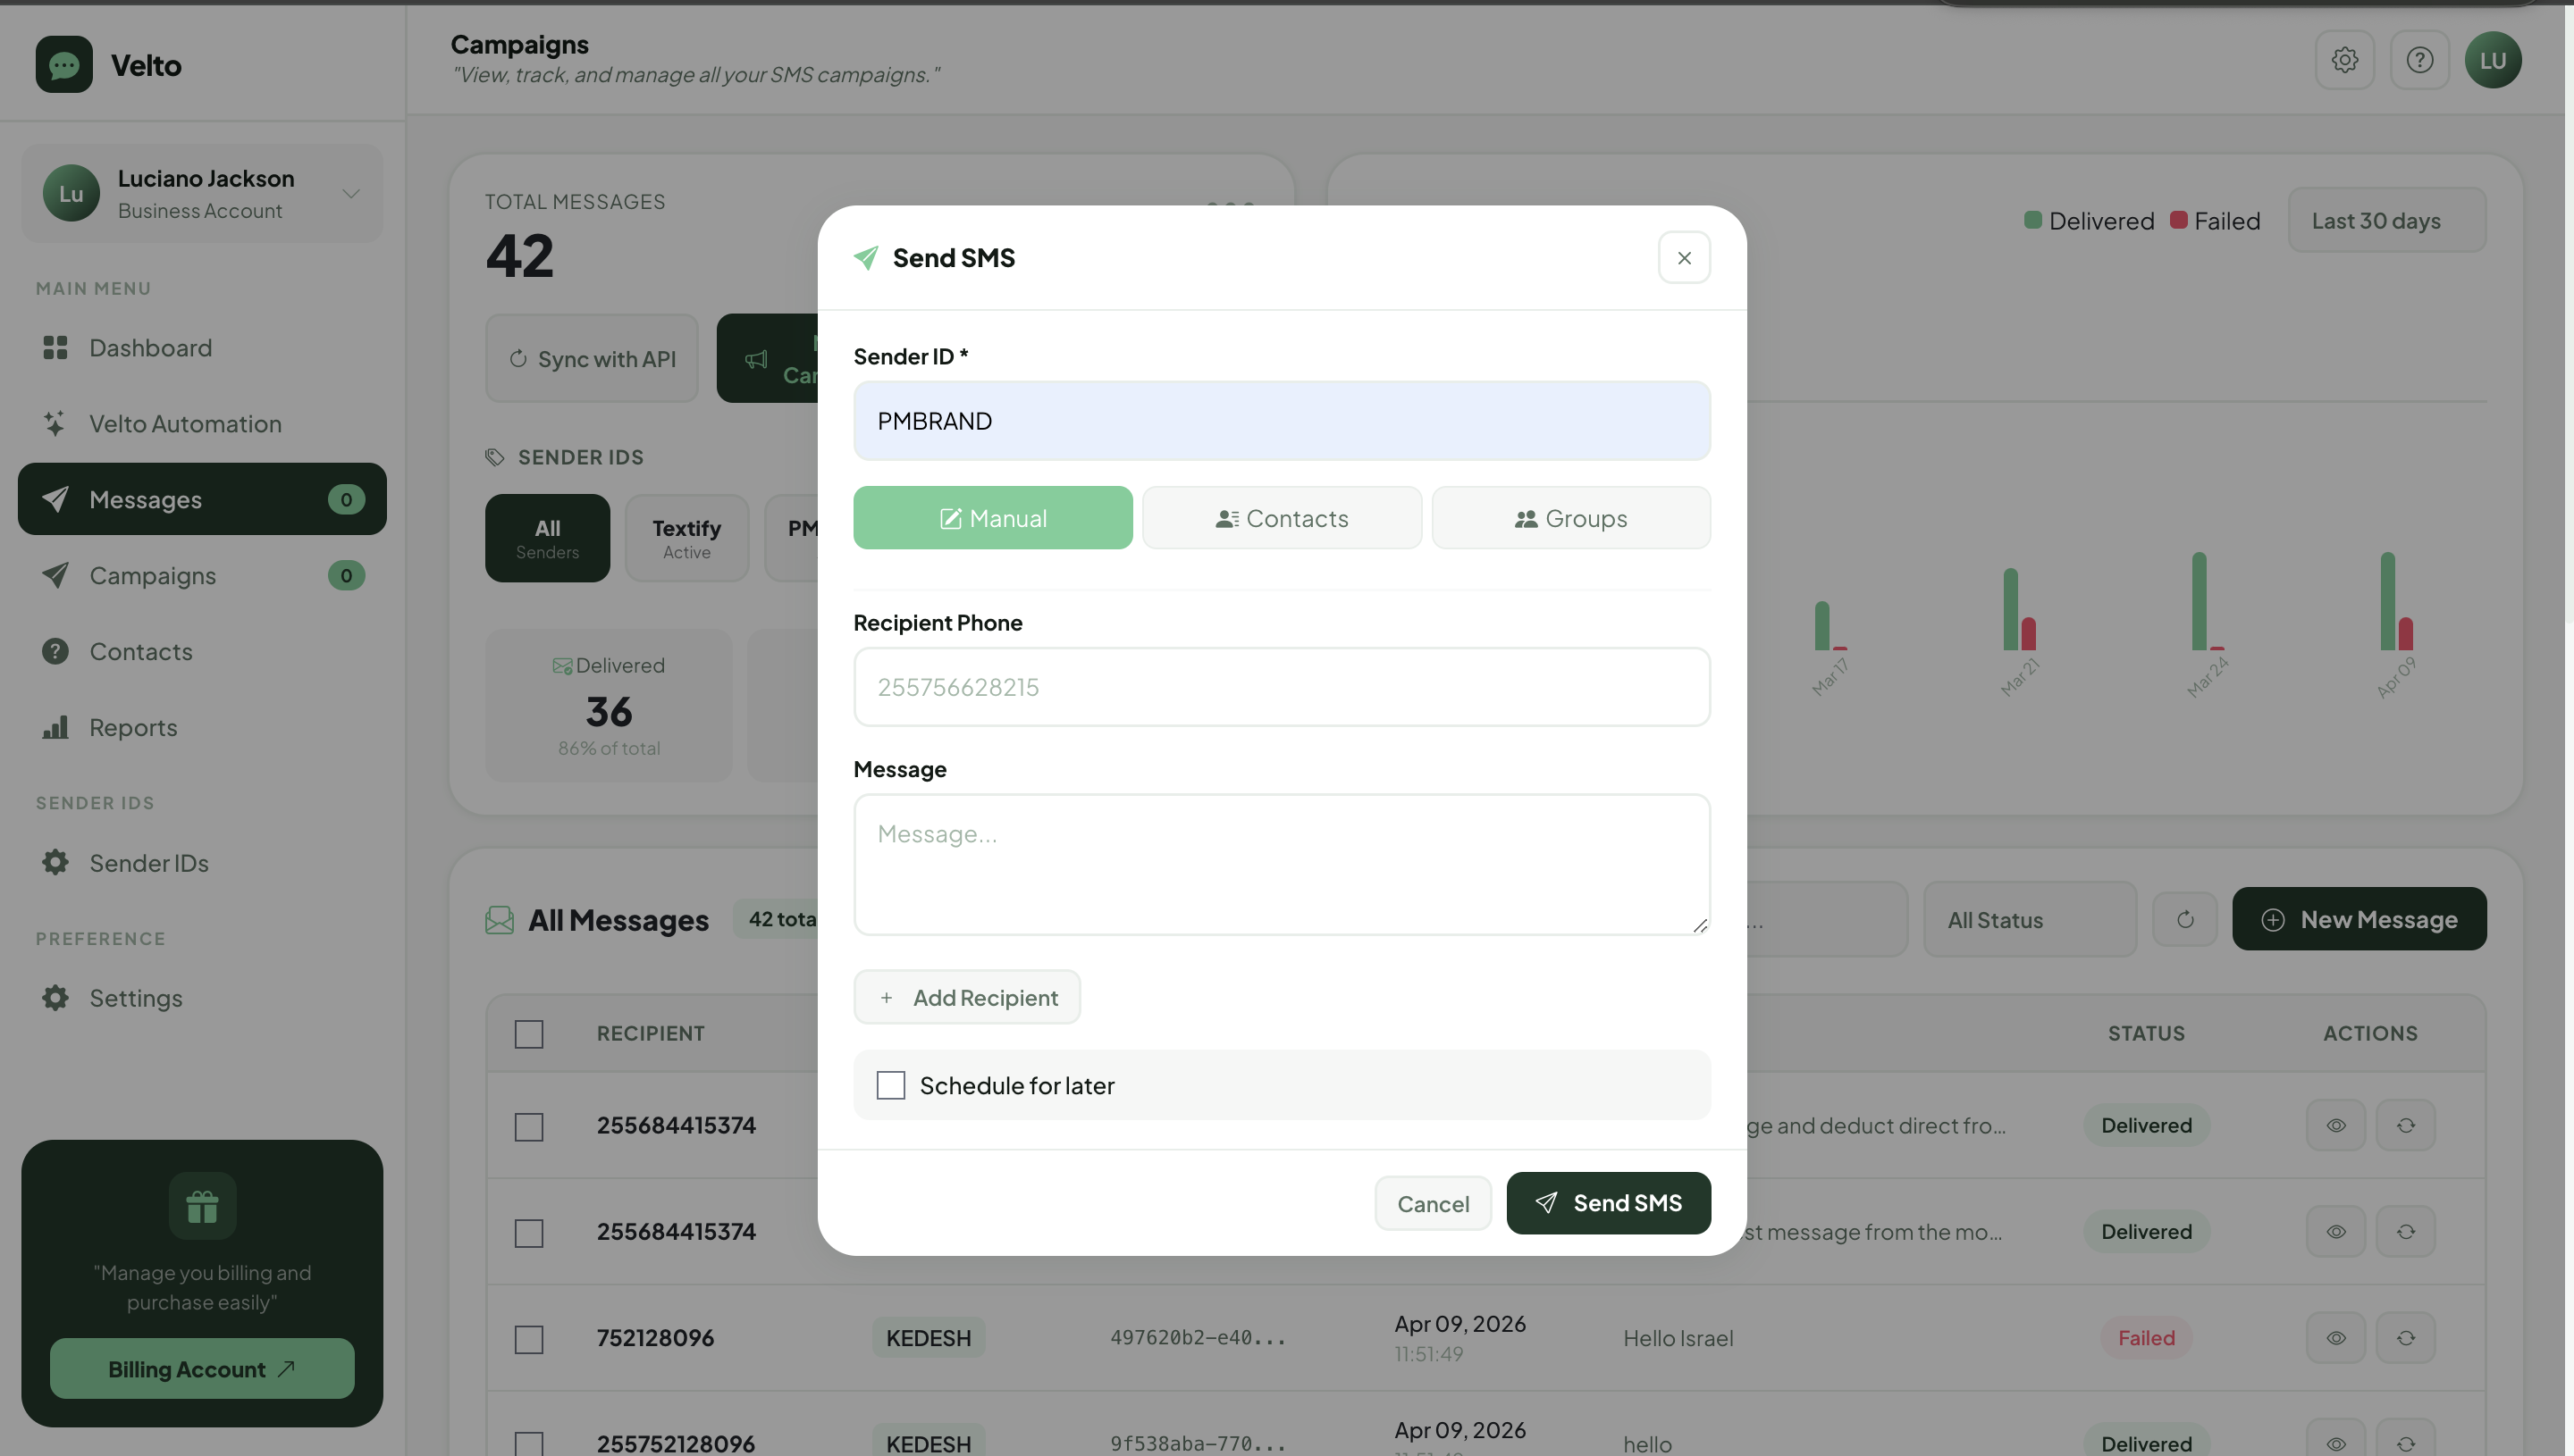Click the Delivered 36 stats card
Screen dimensions: 2574x1456
coord(609,705)
